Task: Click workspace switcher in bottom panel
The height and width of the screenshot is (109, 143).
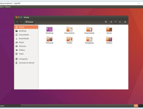Action: (136, 106)
